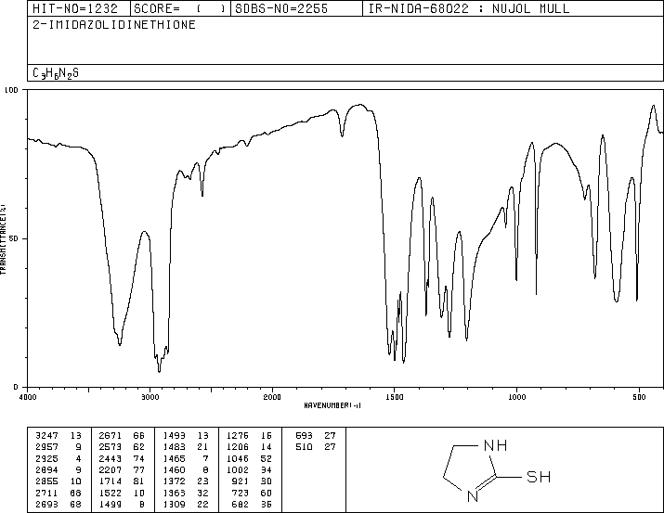This screenshot has width=664, height=513.
Task: Select peak table entry 2207
Action: 111,469
